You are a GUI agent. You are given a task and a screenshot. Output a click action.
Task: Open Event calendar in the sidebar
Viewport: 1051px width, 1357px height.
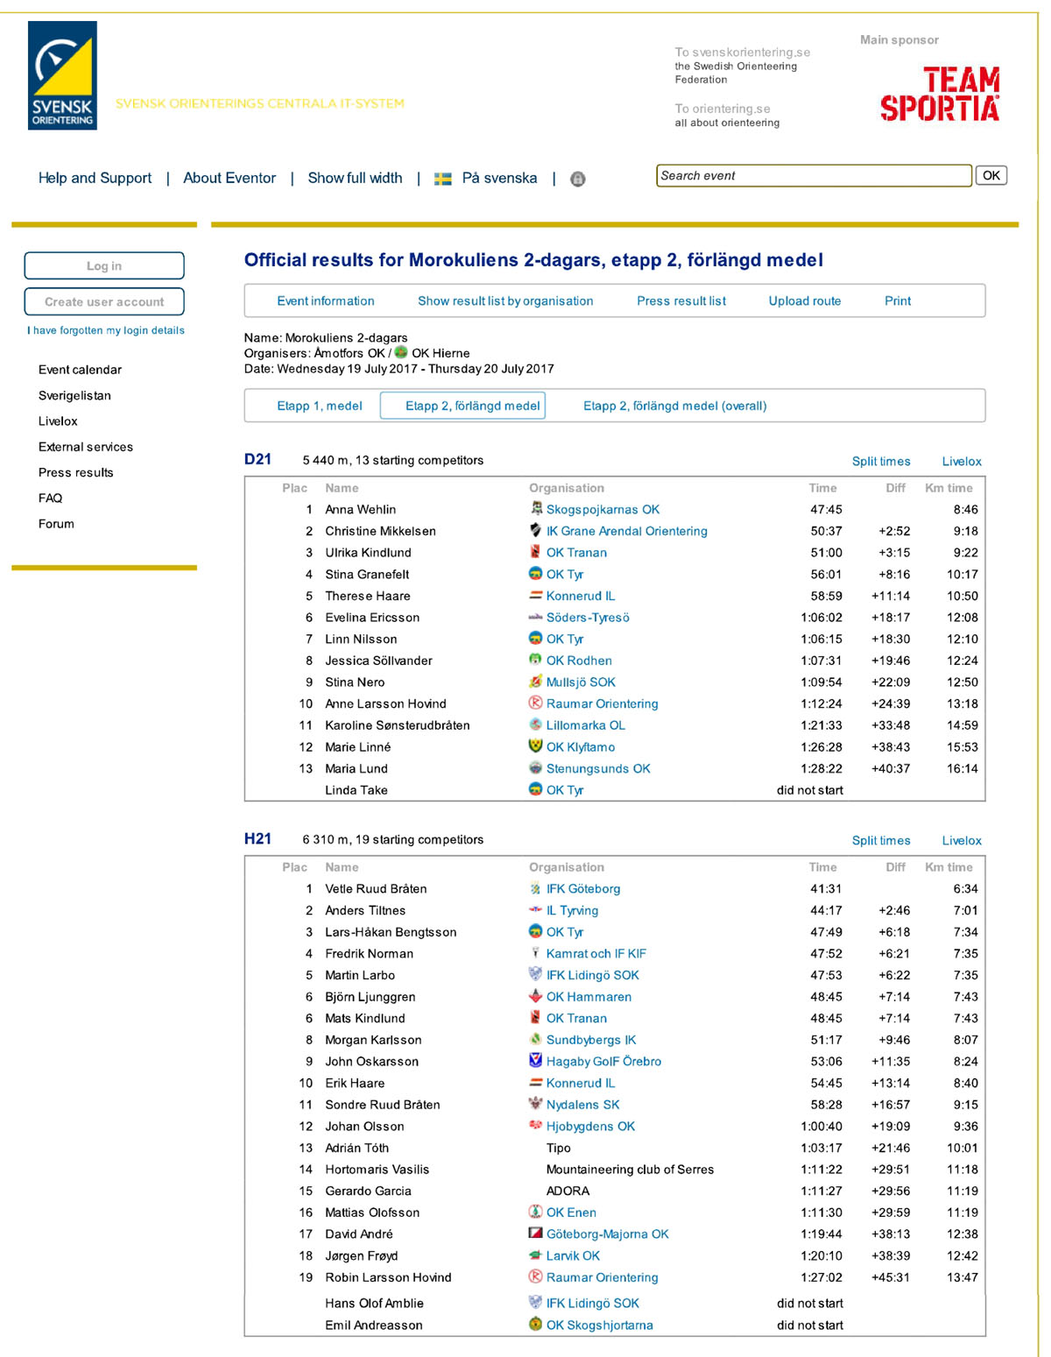(x=80, y=370)
